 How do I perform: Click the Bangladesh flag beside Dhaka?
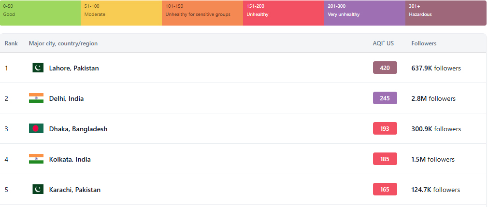(36, 129)
